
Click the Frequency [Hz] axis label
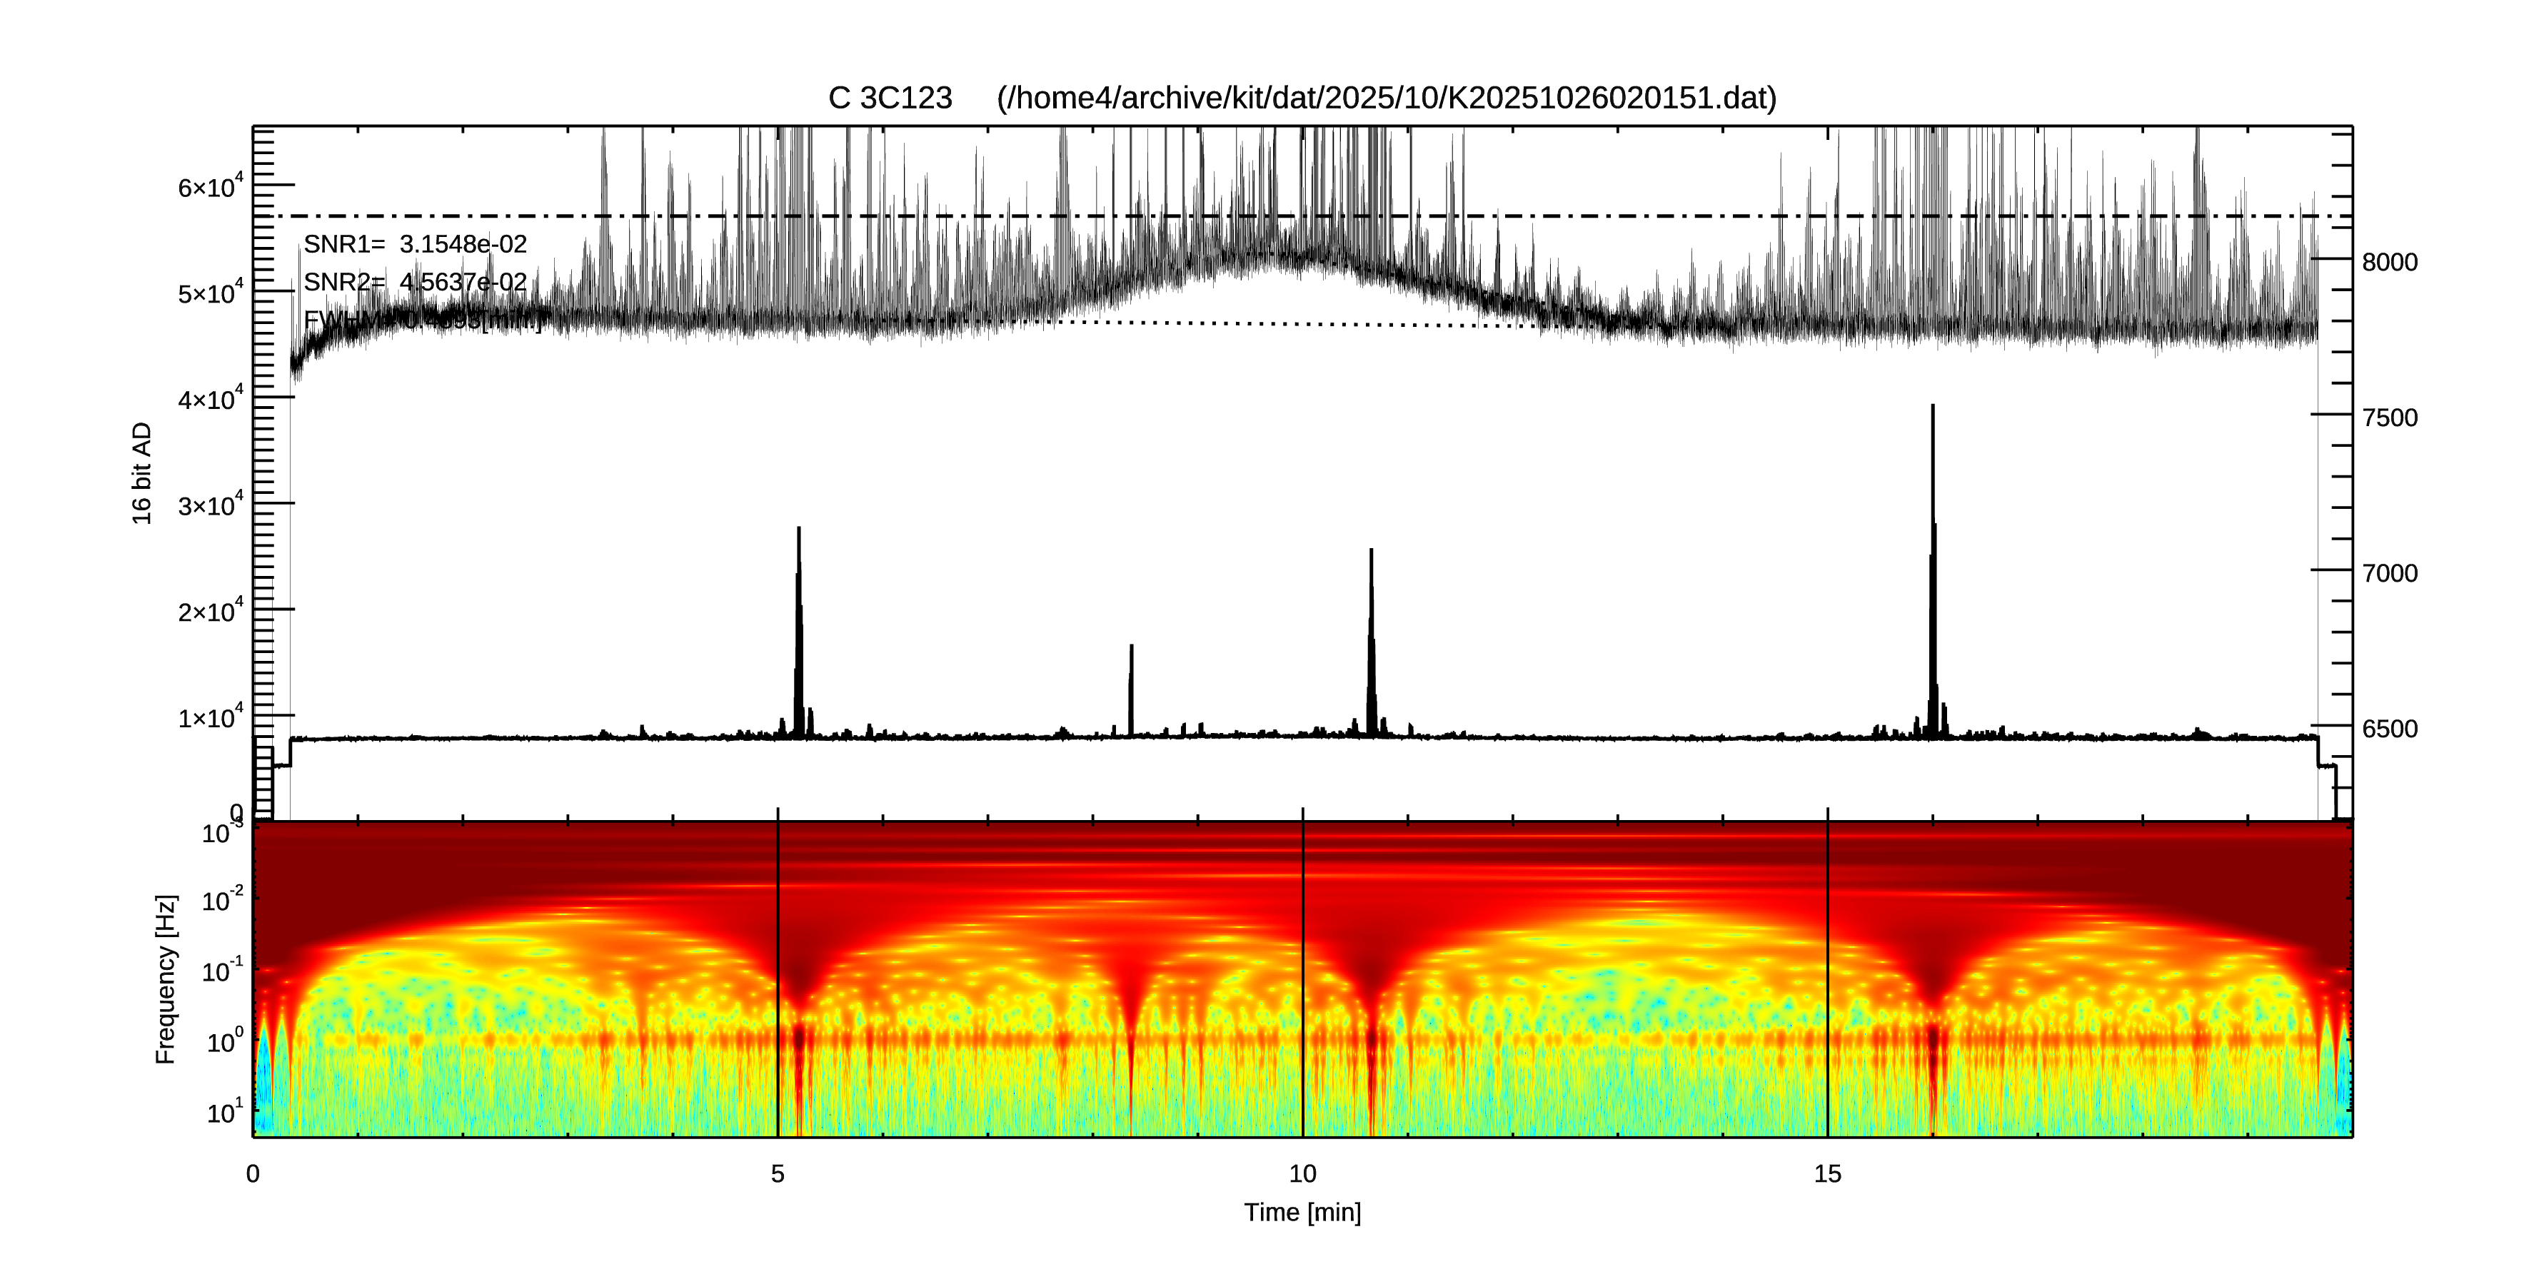[166, 979]
